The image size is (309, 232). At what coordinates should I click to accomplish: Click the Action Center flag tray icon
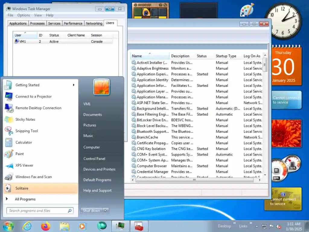271,226
